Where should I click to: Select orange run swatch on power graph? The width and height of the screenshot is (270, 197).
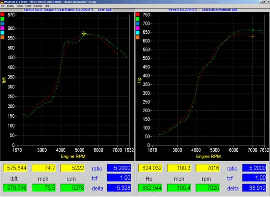(137, 37)
